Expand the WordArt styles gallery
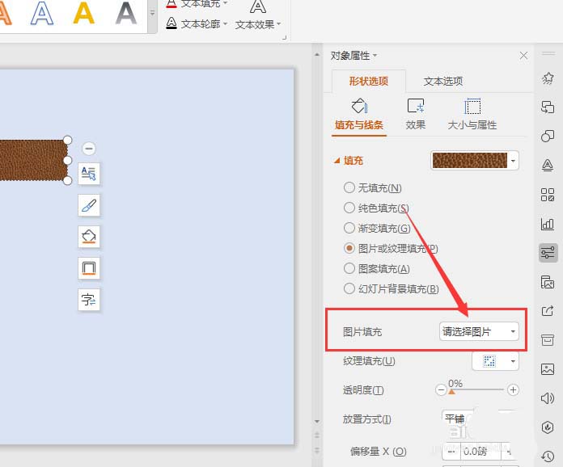Screen dimensions: 563x467 (x=152, y=13)
